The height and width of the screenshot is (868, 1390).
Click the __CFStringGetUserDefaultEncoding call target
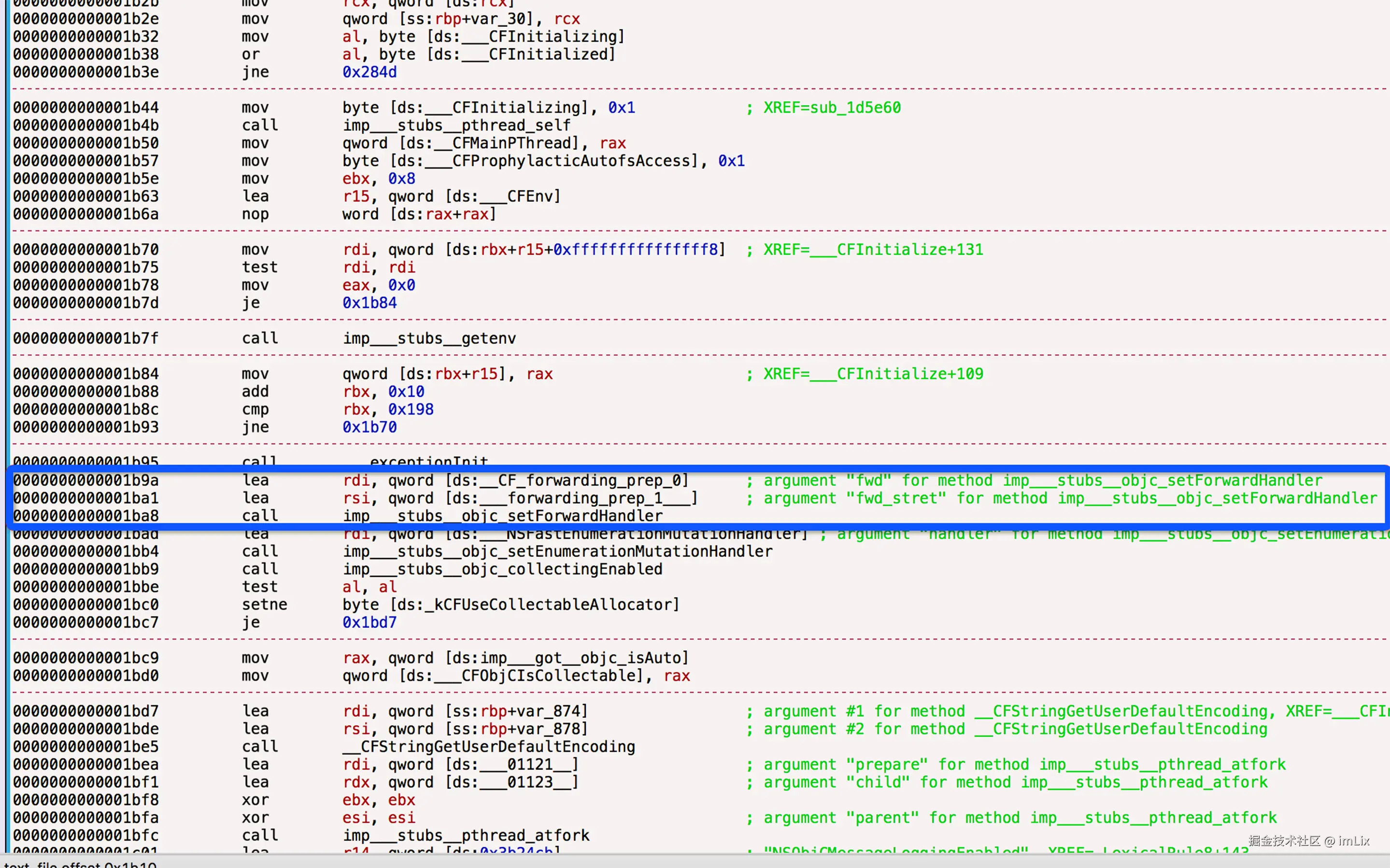click(x=489, y=747)
